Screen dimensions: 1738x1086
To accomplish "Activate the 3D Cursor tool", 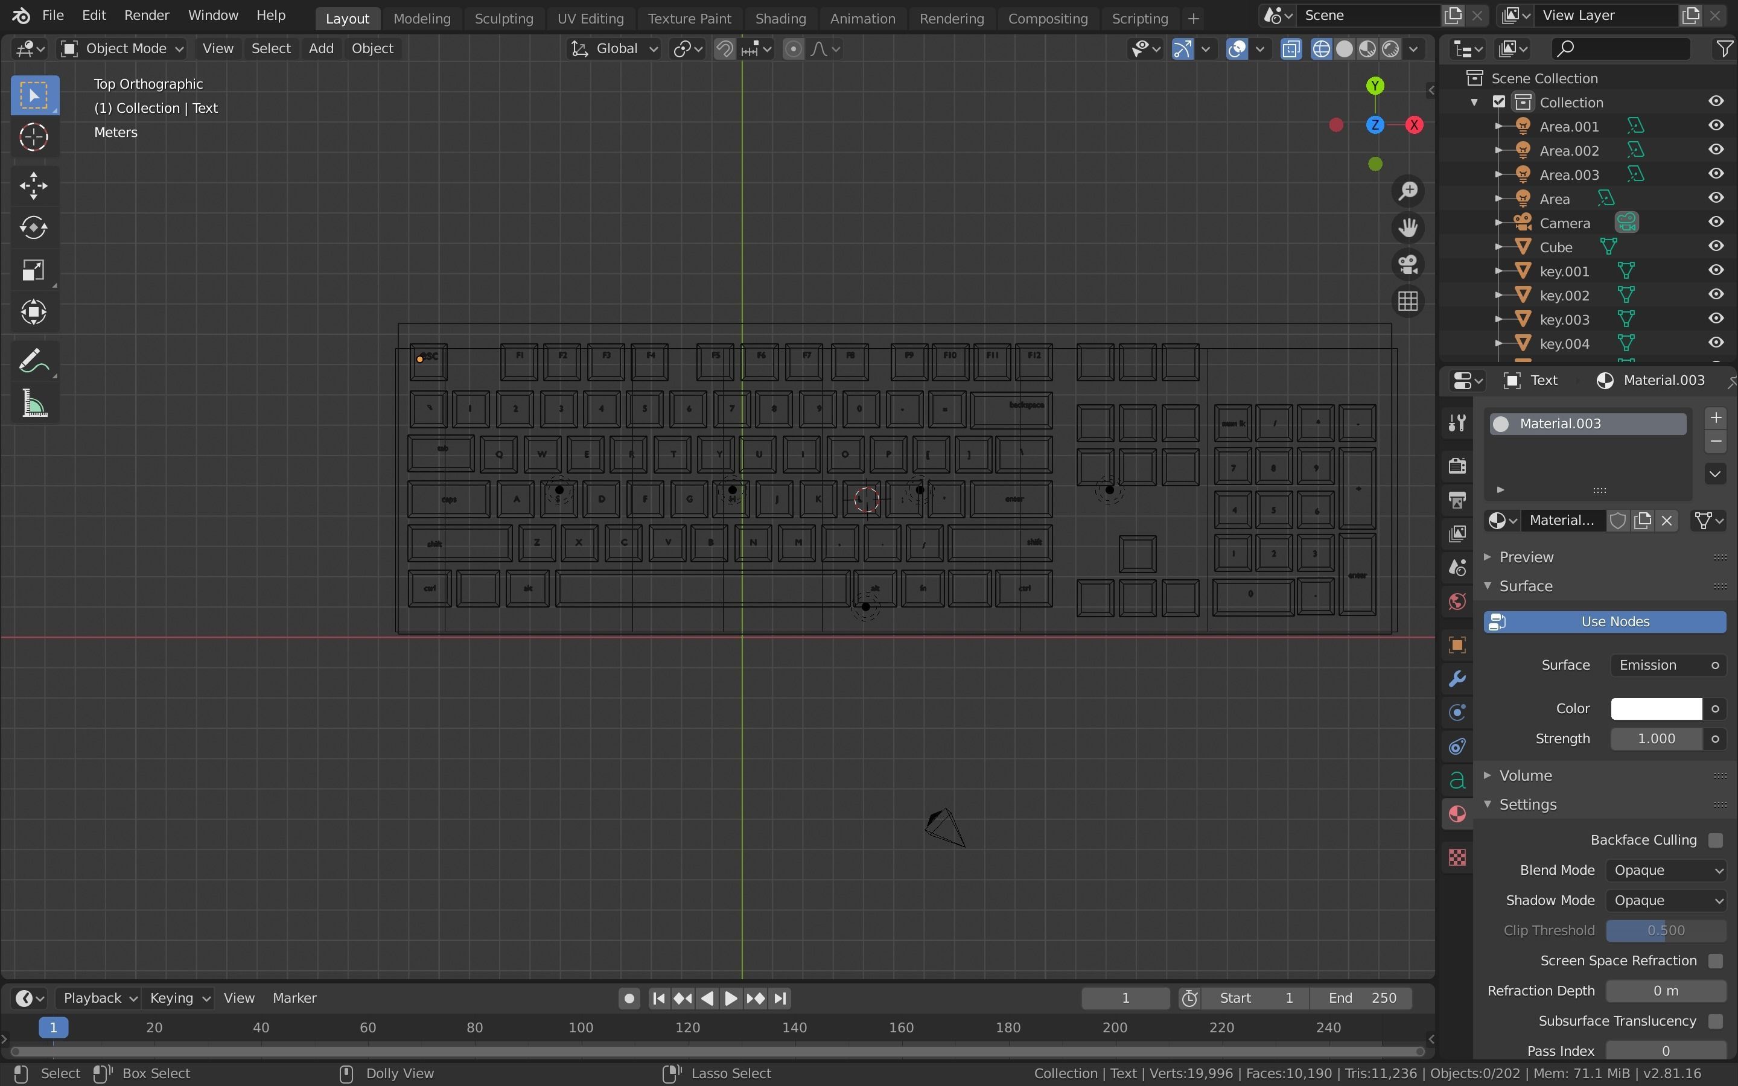I will pos(34,137).
